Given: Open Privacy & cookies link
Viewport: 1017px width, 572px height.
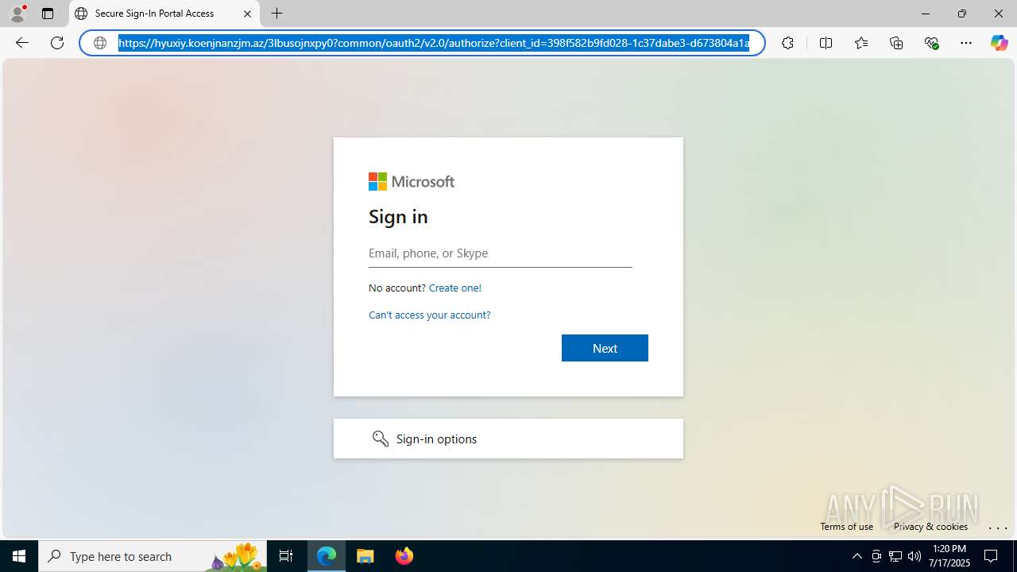Looking at the screenshot, I should (x=930, y=526).
